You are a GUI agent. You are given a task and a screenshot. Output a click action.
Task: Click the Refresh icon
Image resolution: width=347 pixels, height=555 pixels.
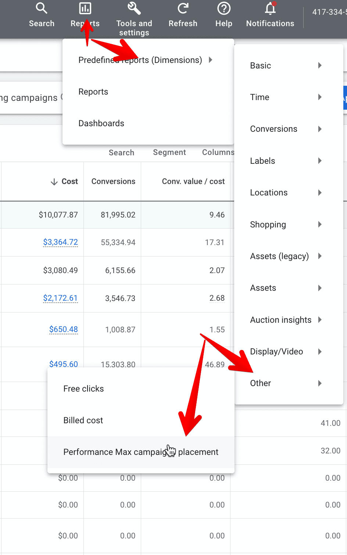(x=183, y=8)
